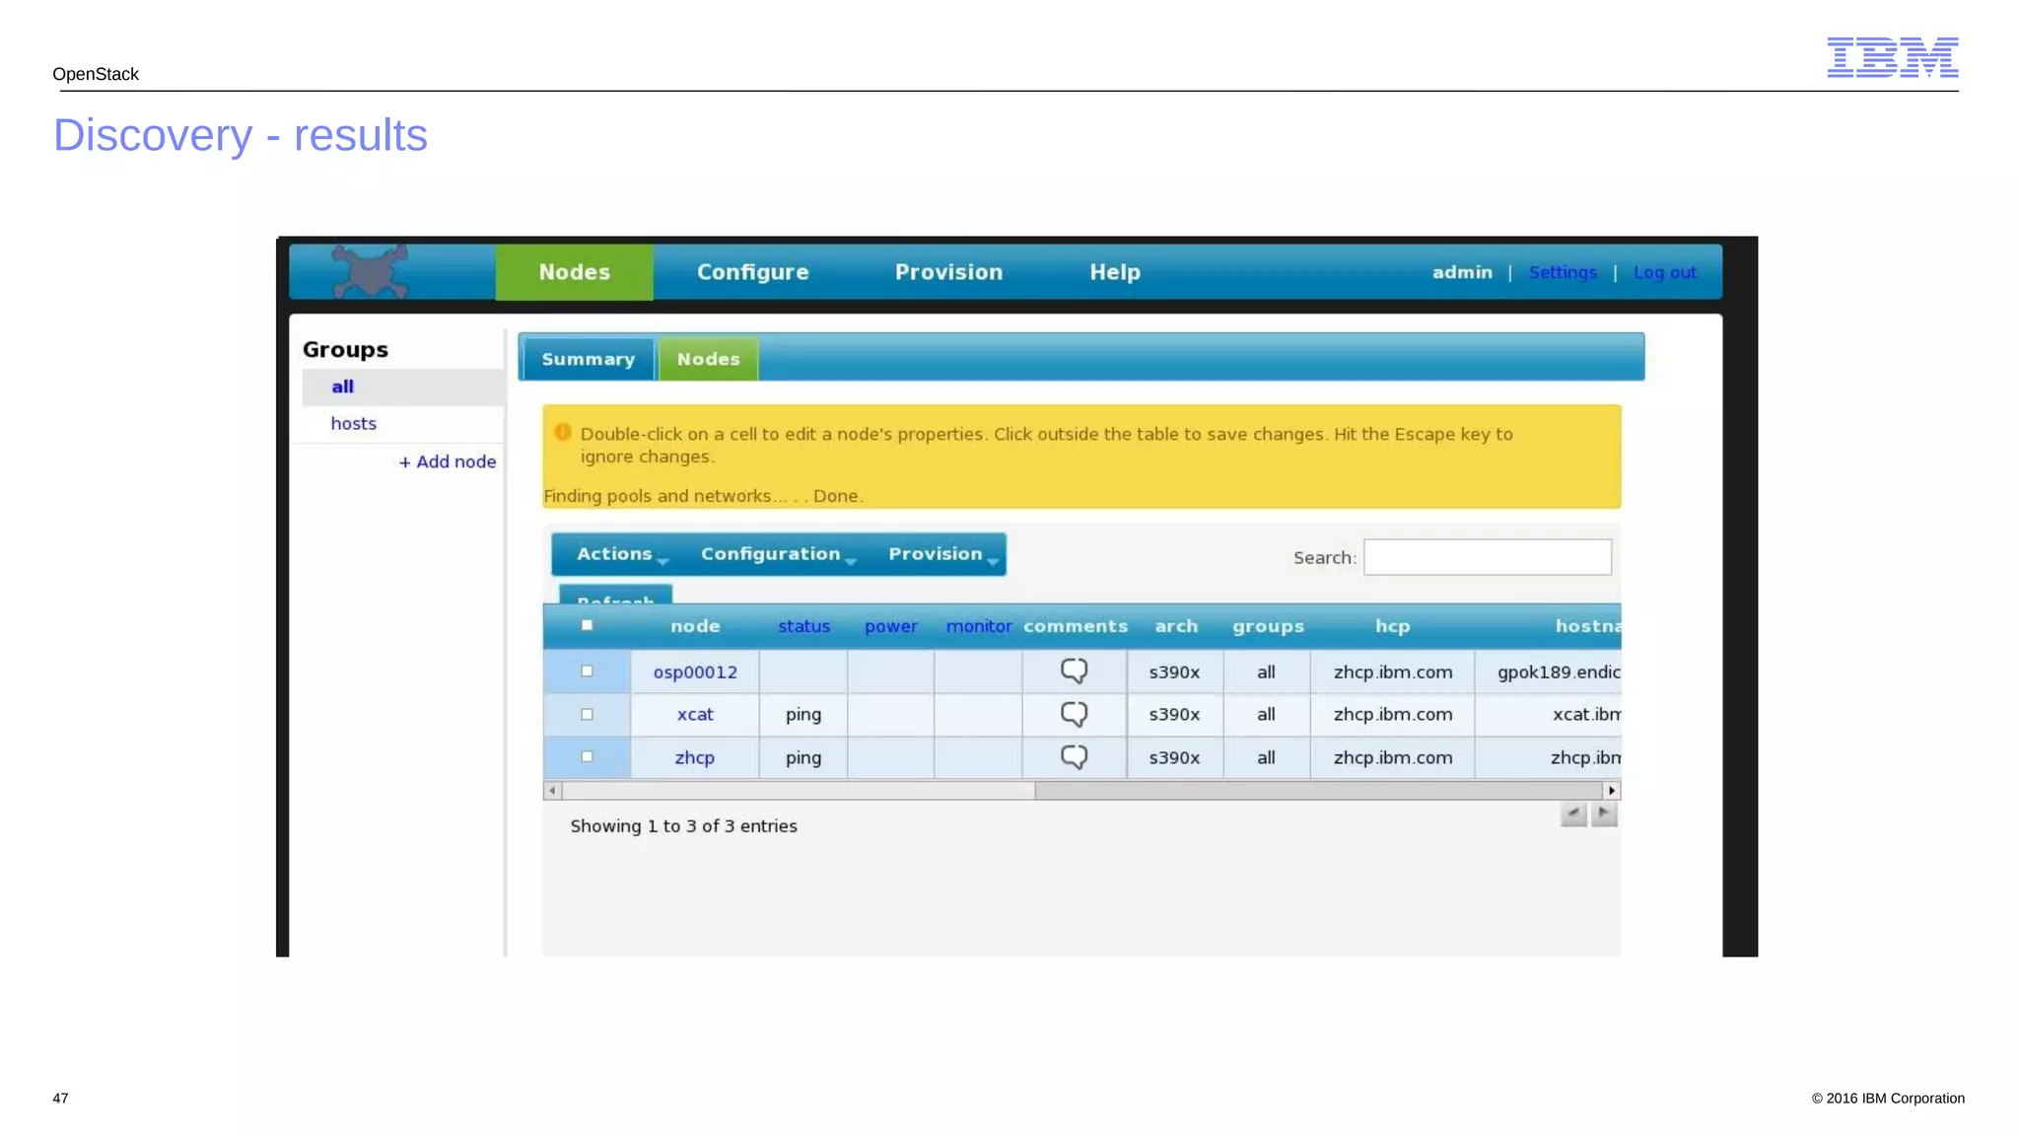Sort table by power column
The height and width of the screenshot is (1136, 2019).
(x=890, y=626)
